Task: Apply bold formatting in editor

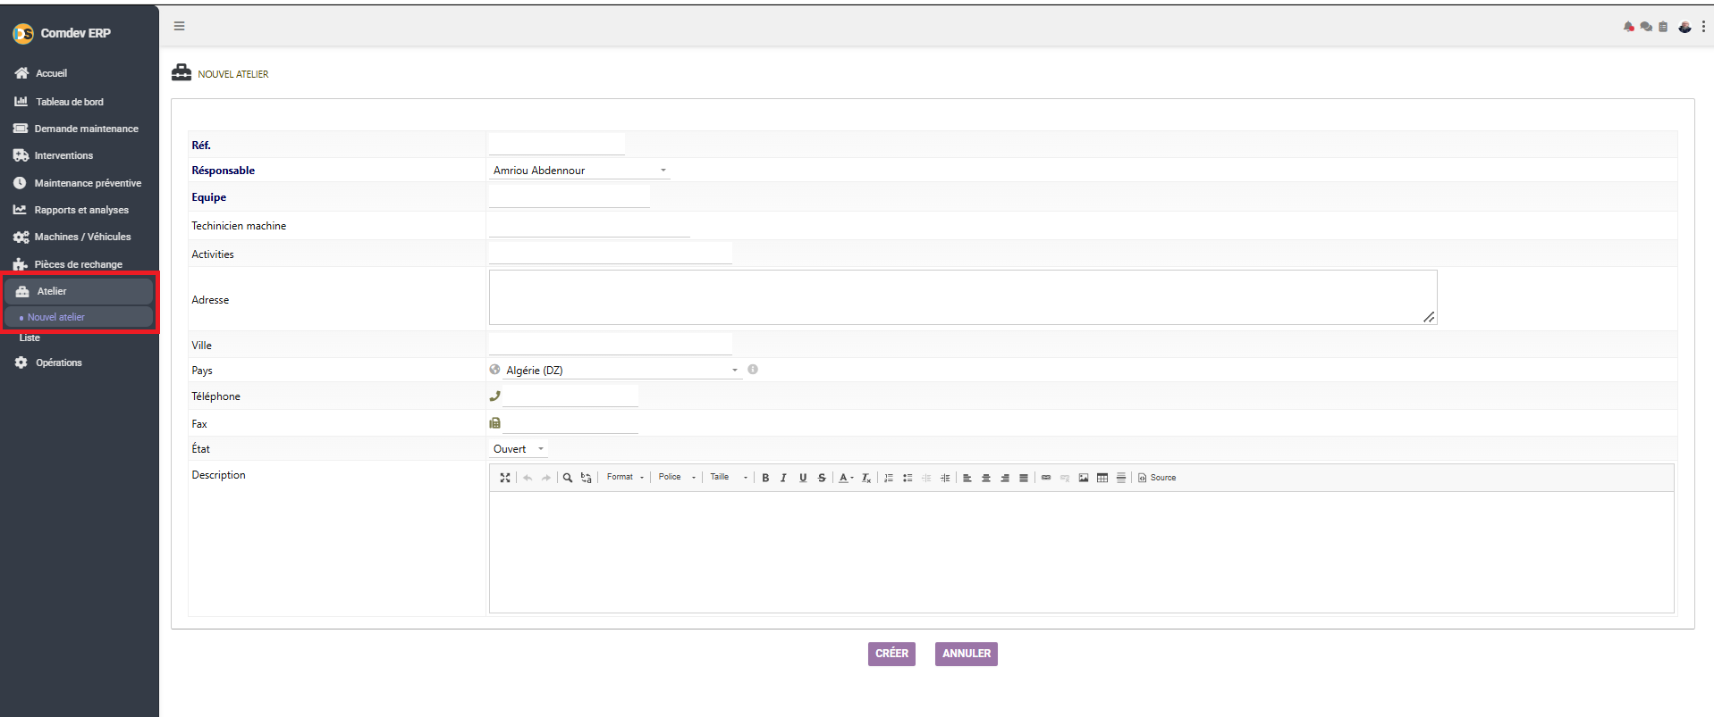Action: (765, 478)
